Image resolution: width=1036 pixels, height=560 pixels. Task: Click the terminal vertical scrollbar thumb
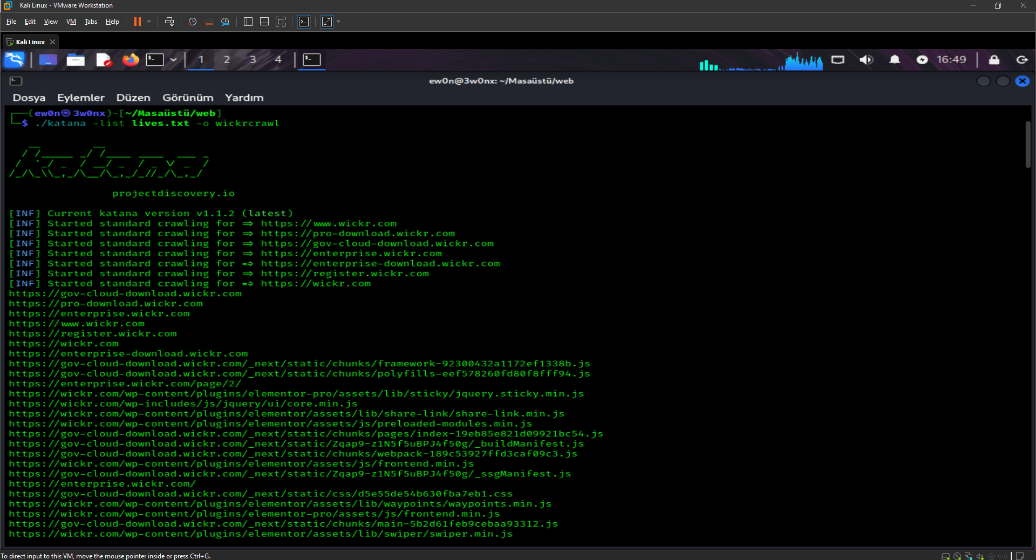[x=1028, y=144]
